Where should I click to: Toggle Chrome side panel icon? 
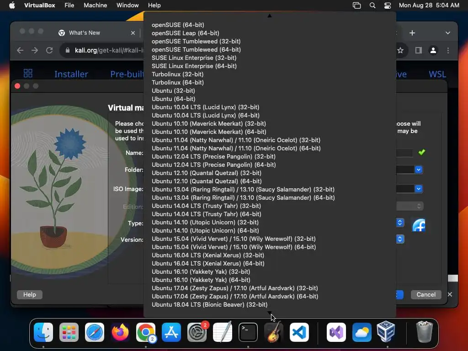click(419, 50)
